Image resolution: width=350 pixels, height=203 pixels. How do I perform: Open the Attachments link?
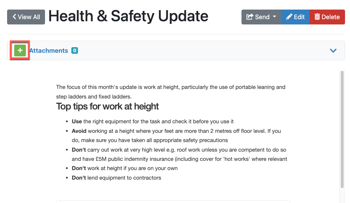pyautogui.click(x=49, y=51)
